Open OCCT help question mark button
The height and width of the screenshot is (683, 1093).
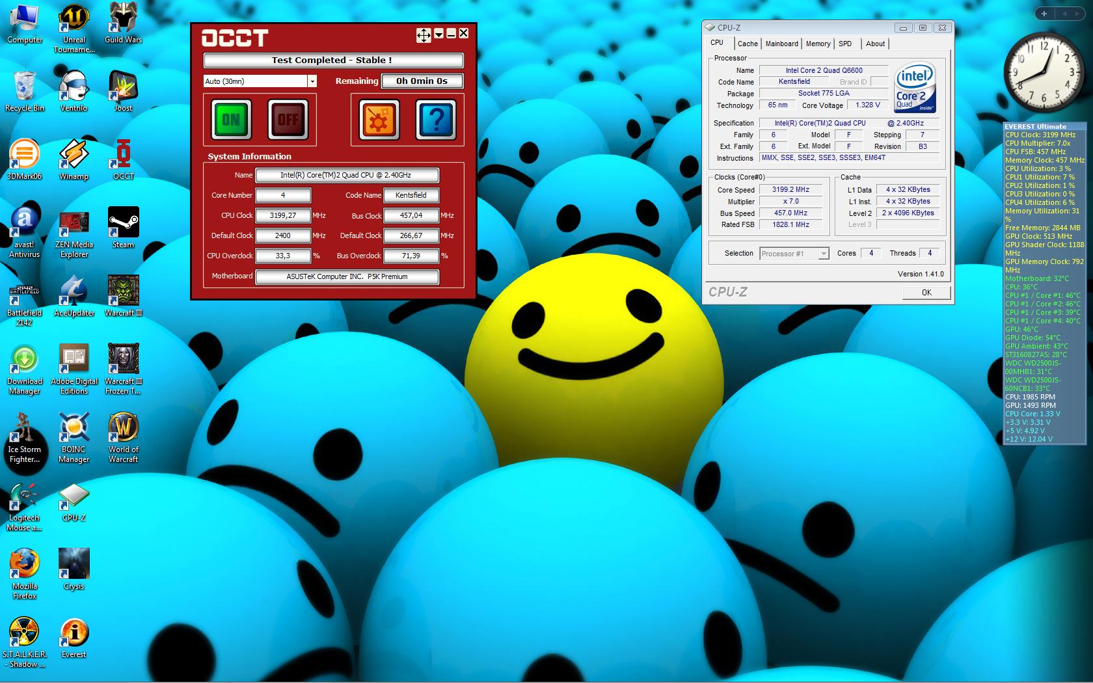coord(436,120)
